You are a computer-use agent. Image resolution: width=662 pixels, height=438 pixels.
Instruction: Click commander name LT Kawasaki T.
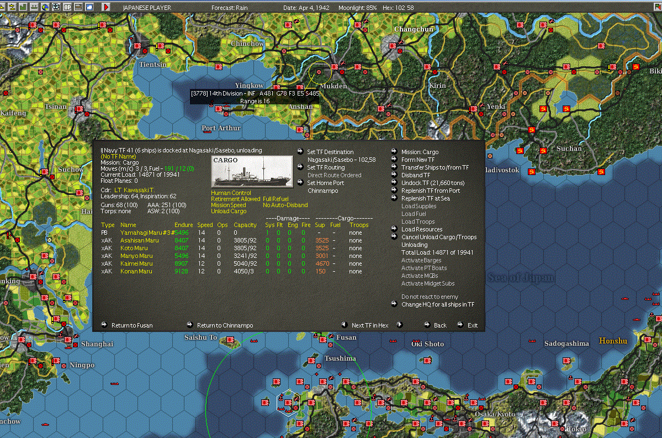(134, 190)
